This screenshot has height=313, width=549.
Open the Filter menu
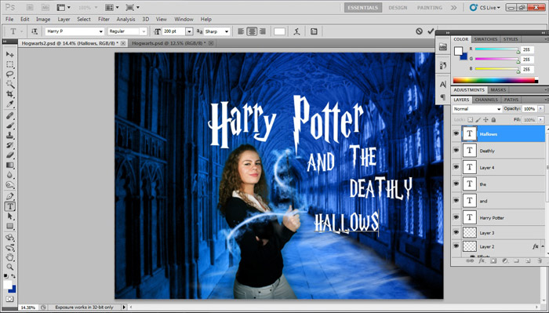coord(104,20)
